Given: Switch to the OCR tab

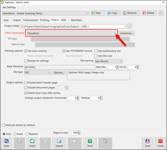Looking at the screenshot, I should (x=63, y=20).
